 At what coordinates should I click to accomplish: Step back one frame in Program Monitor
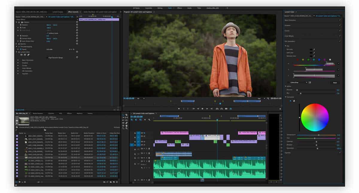198,109
